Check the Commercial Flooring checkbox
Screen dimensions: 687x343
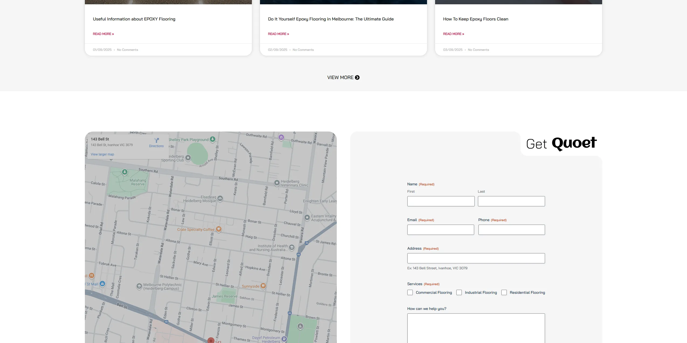pyautogui.click(x=410, y=292)
